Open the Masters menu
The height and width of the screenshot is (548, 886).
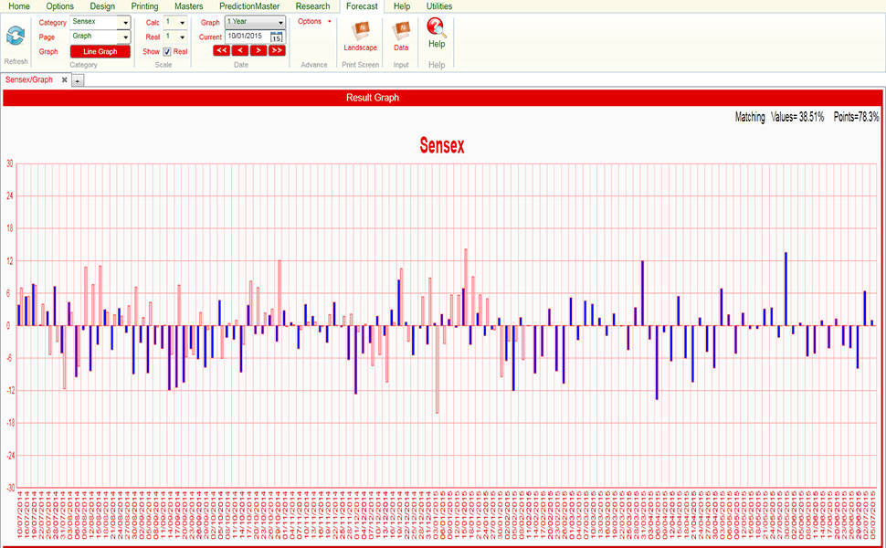pyautogui.click(x=189, y=6)
